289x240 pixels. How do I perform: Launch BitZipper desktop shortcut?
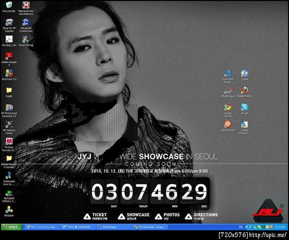tap(9, 211)
